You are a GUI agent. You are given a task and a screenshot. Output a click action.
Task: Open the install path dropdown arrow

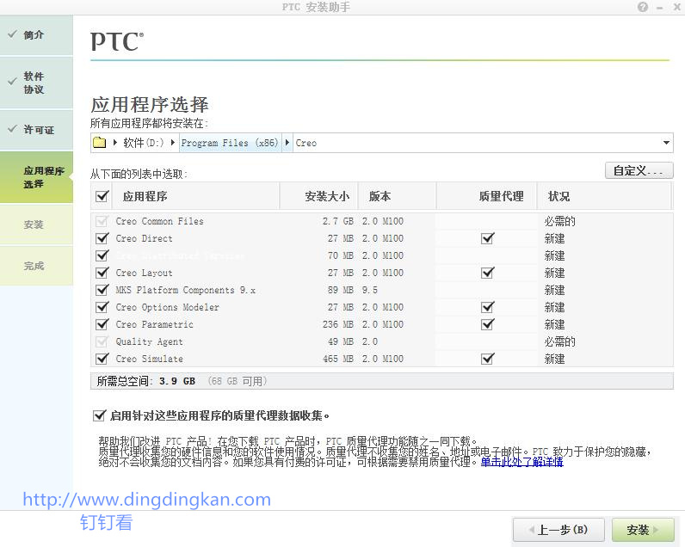666,143
